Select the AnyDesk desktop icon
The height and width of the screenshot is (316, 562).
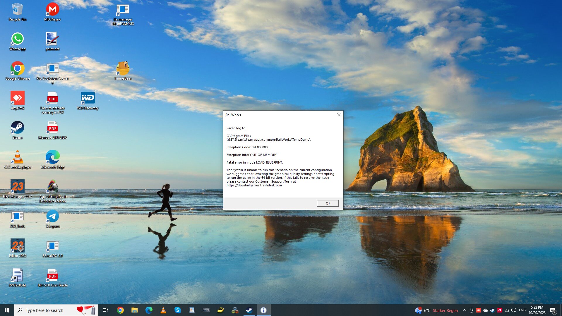(x=17, y=98)
